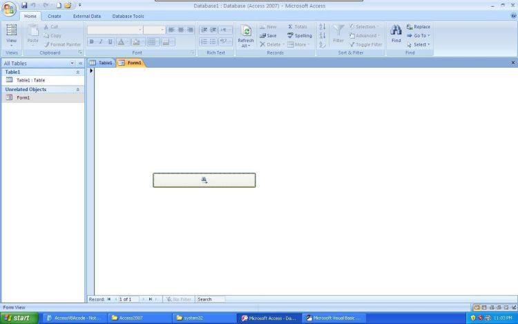
Task: Open the Gridlines dropdown
Action: 153,42
